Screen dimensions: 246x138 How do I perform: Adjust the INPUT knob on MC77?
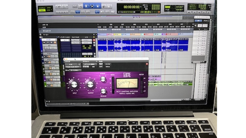coord(74,85)
